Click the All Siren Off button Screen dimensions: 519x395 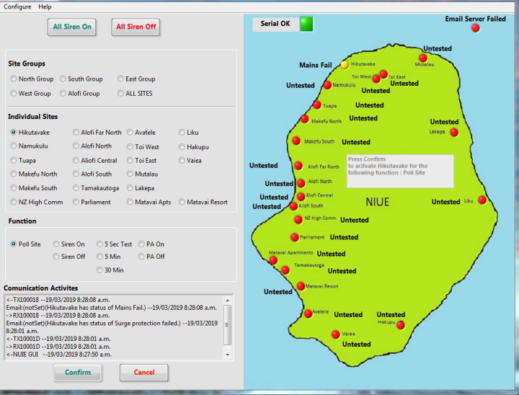(x=136, y=27)
